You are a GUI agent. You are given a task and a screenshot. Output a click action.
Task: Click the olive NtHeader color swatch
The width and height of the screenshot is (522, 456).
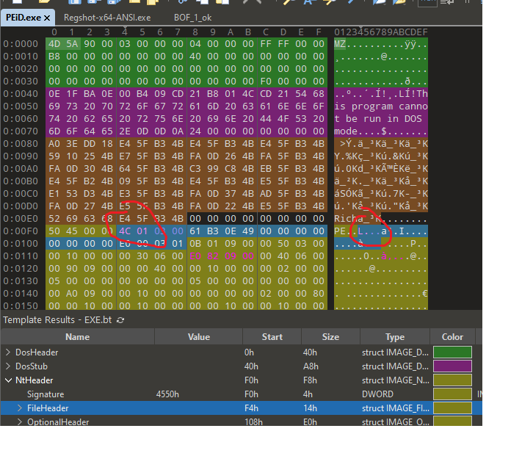pyautogui.click(x=452, y=380)
